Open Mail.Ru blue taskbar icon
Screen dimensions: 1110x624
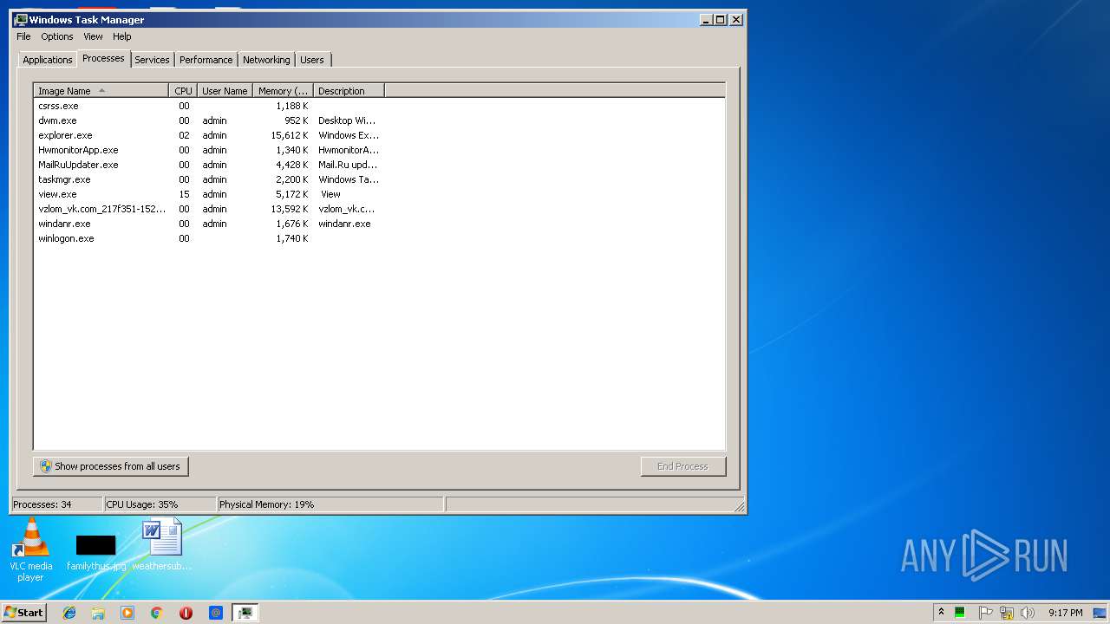(x=216, y=613)
